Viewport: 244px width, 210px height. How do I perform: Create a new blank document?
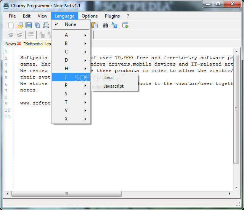pyautogui.click(x=11, y=25)
